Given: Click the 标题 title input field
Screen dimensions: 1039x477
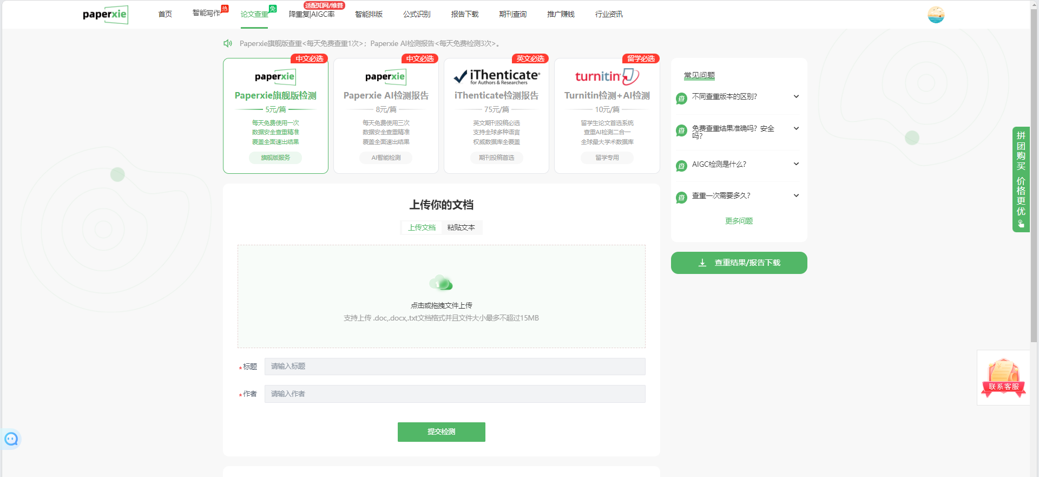Looking at the screenshot, I should point(455,367).
